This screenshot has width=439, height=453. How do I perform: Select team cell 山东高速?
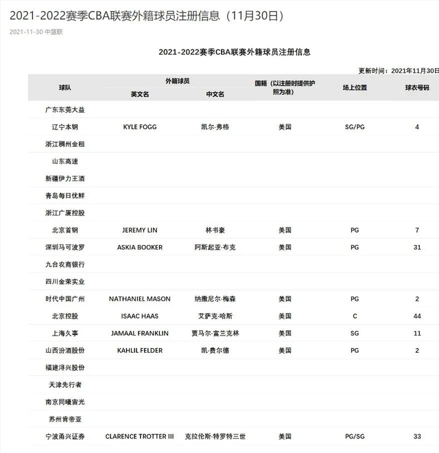pos(65,161)
